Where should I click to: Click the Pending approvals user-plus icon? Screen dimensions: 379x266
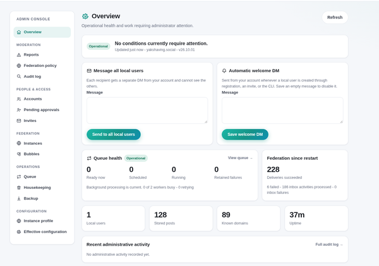click(x=19, y=110)
